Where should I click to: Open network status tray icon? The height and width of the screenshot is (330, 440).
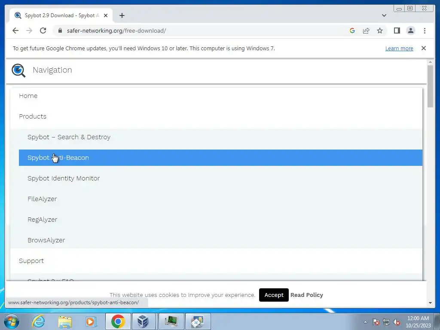pos(386,322)
